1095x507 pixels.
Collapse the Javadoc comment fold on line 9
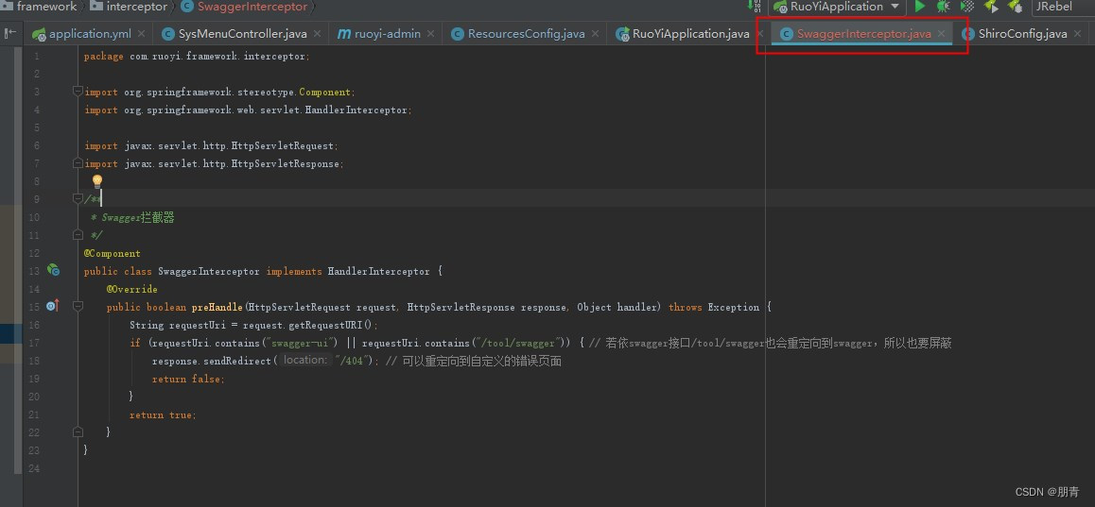(x=78, y=199)
